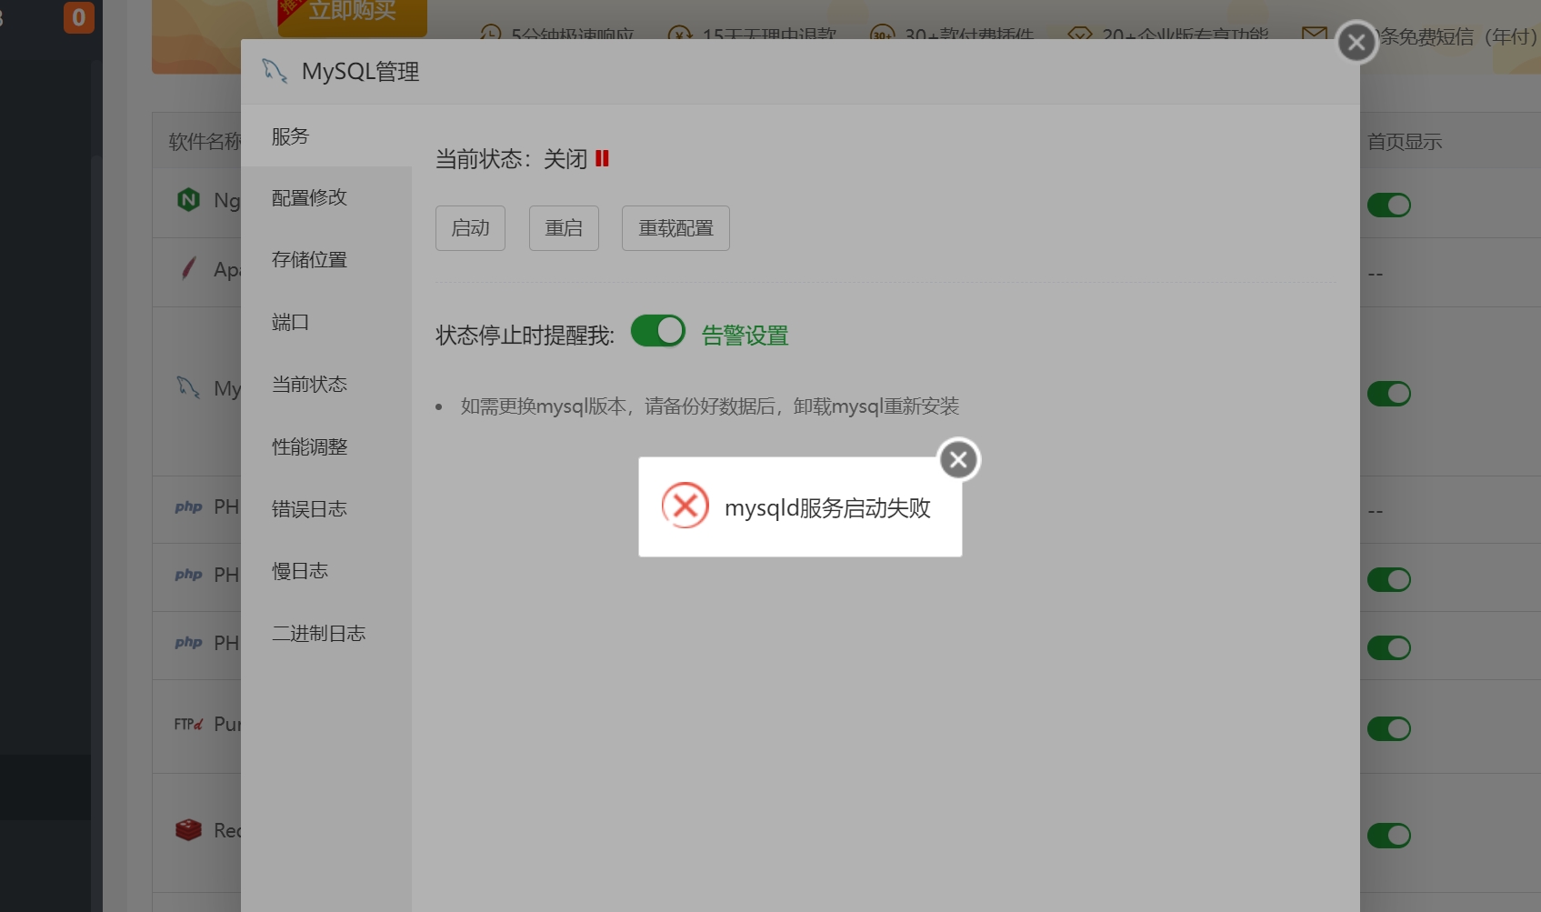This screenshot has width=1541, height=912.
Task: Click the 启动 start button
Action: click(x=470, y=228)
